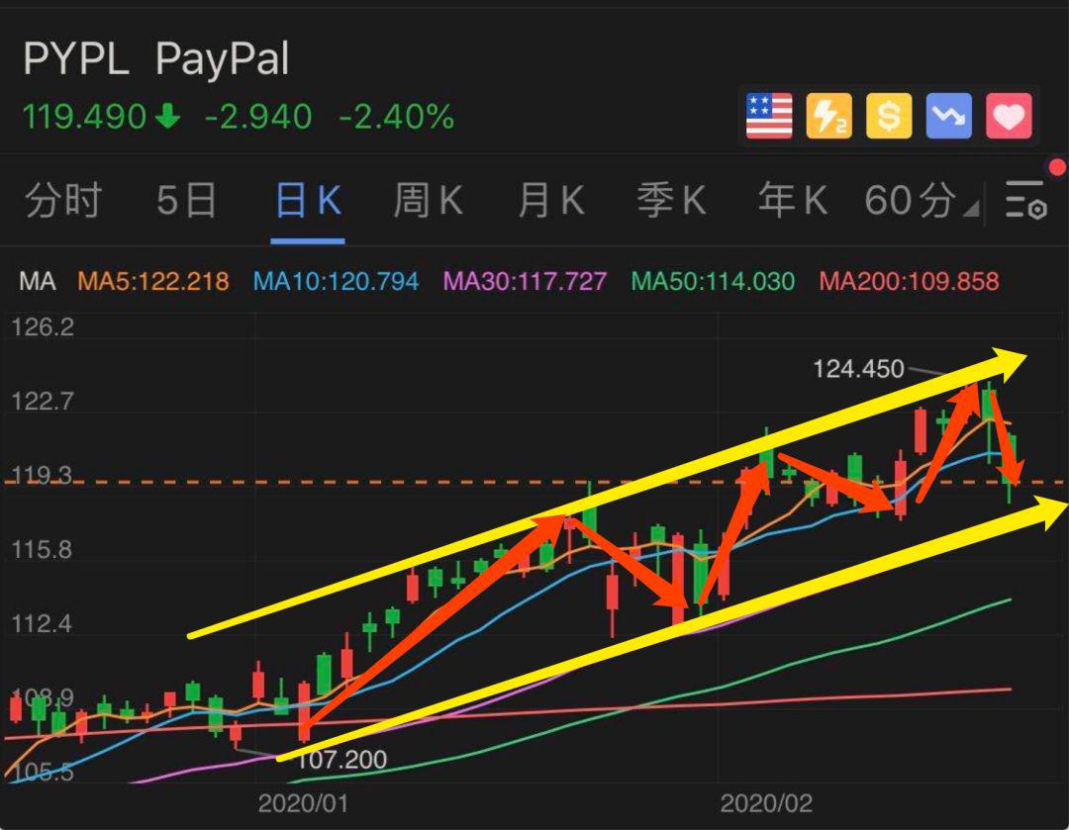This screenshot has width=1069, height=830.
Task: Select the 年K yearly candlestick tab
Action: pos(793,201)
